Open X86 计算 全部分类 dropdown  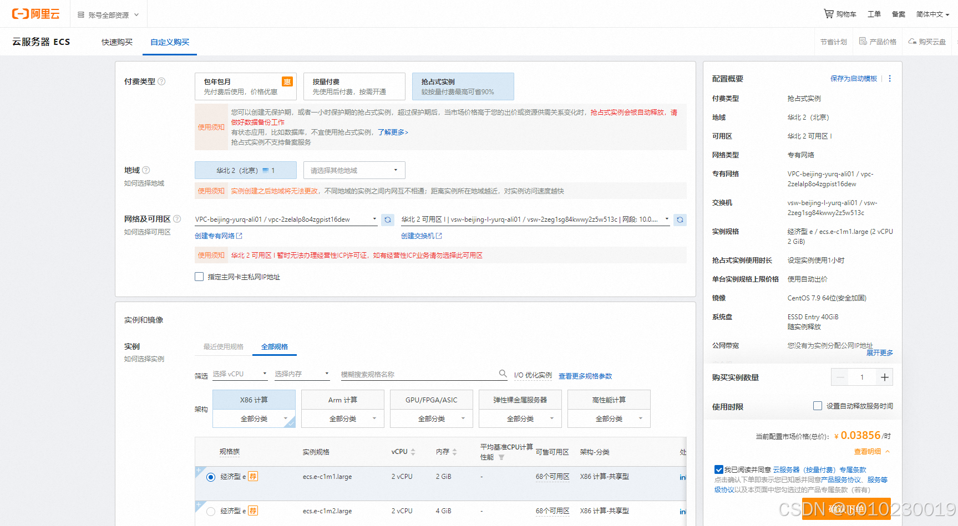[254, 418]
